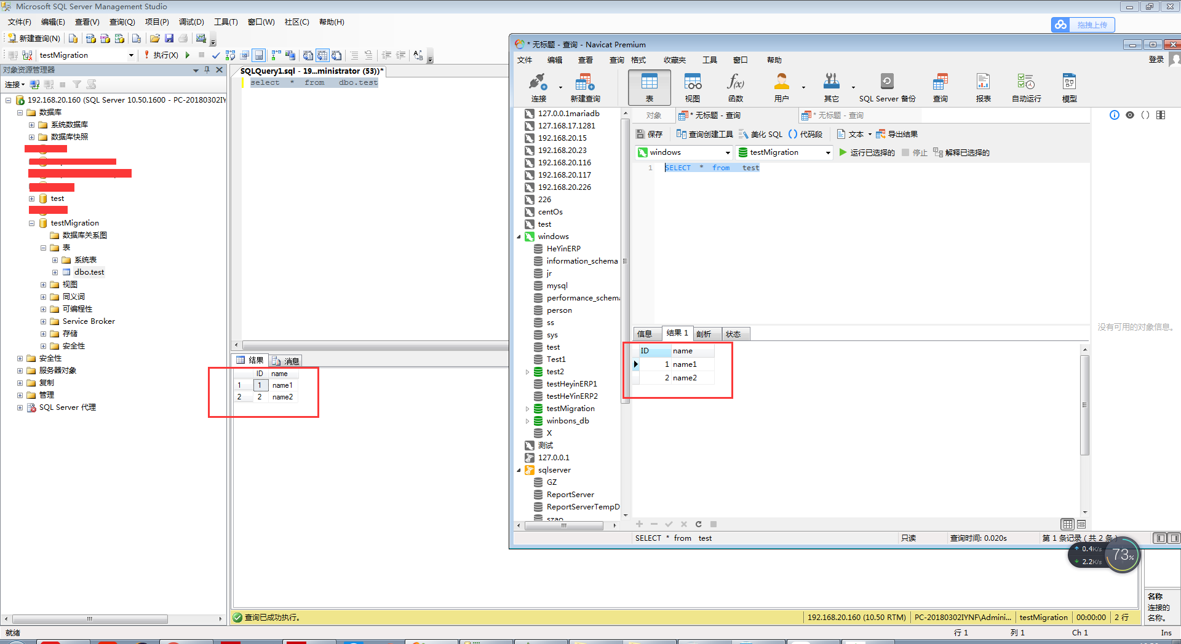Click 新建查询(N) in SSMS toolbar

tap(34, 38)
